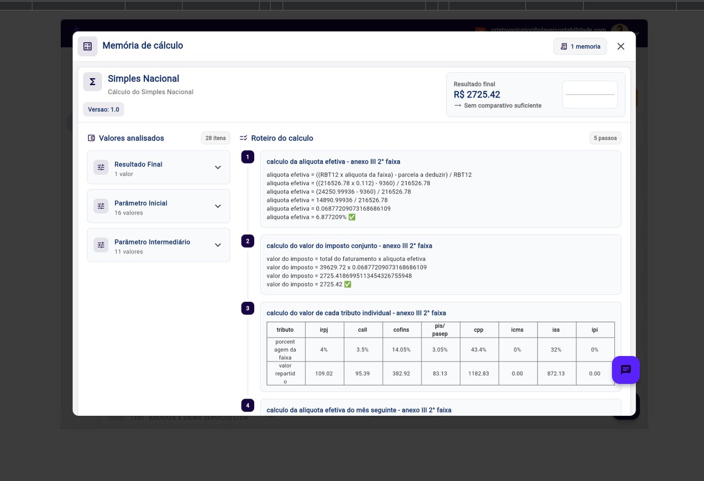Screen dimensions: 704x481
Task: Expand the Resultado Final section chevron
Action: click(x=218, y=168)
